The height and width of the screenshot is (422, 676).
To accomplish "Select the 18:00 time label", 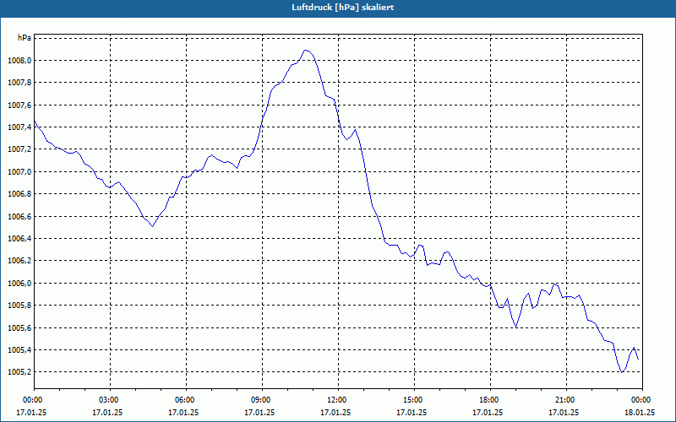I will pyautogui.click(x=490, y=400).
